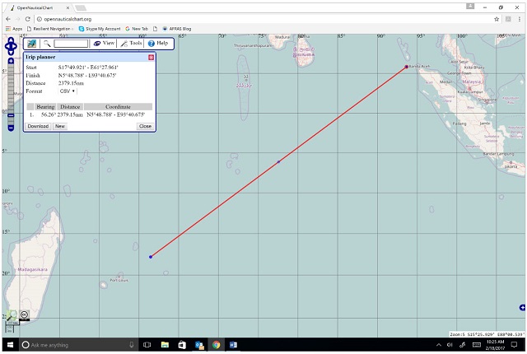Open Task View from the taskbar
This screenshot has height=354, width=527.
click(147, 345)
